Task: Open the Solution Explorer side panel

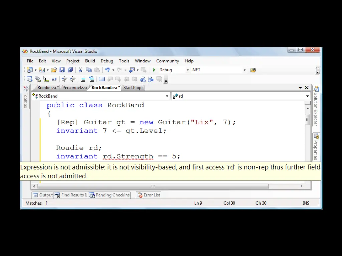Action: [316, 106]
